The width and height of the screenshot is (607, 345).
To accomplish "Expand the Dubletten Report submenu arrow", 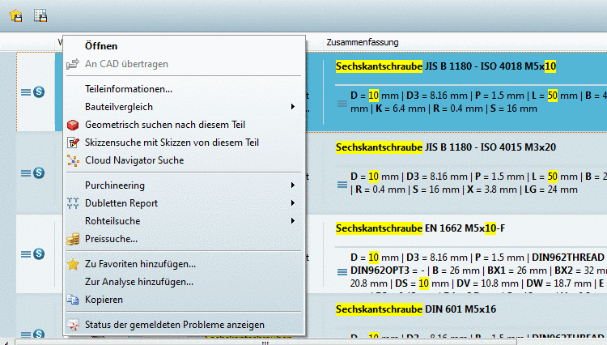I will [x=293, y=203].
